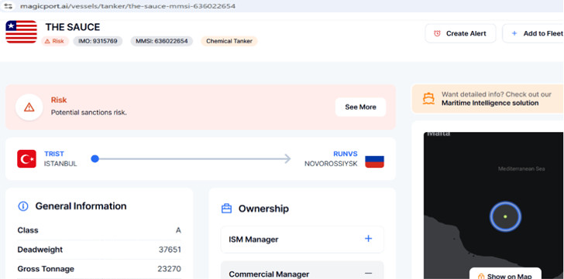Click the warning triangle icon in Risk banner
This screenshot has height=279, width=564.
[29, 107]
